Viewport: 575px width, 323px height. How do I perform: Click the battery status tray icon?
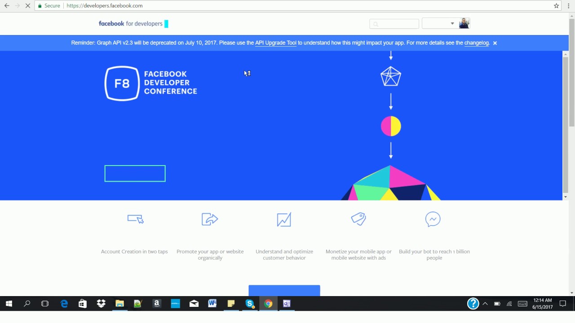(497, 304)
